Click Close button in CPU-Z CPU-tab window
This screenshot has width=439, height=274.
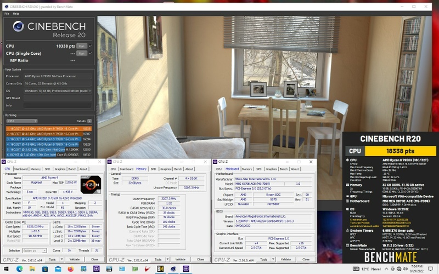(94, 259)
